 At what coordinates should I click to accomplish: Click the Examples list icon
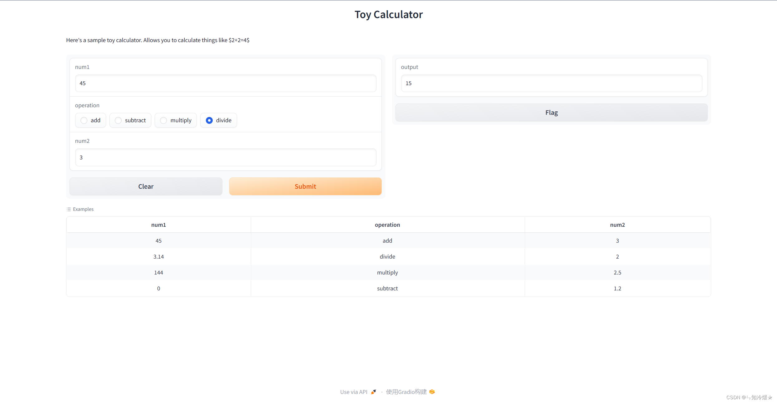(69, 209)
